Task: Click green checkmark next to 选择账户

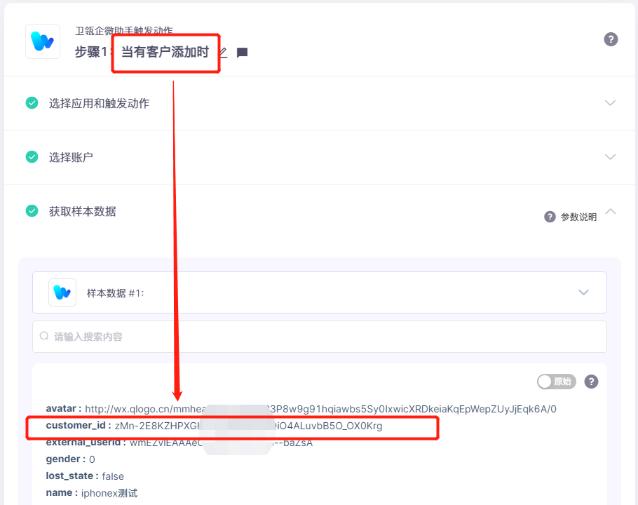Action: click(x=32, y=156)
